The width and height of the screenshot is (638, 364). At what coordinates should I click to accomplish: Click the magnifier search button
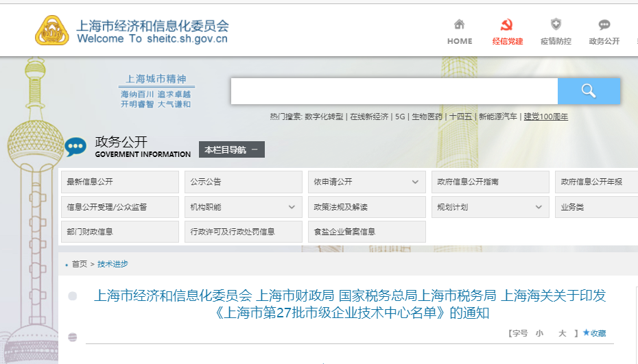click(x=589, y=91)
